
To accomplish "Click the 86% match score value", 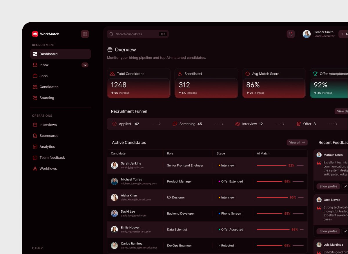I will (x=253, y=85).
